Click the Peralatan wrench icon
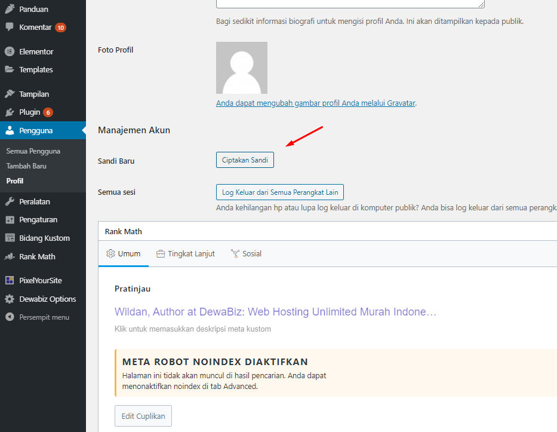This screenshot has height=432, width=557. (10, 201)
